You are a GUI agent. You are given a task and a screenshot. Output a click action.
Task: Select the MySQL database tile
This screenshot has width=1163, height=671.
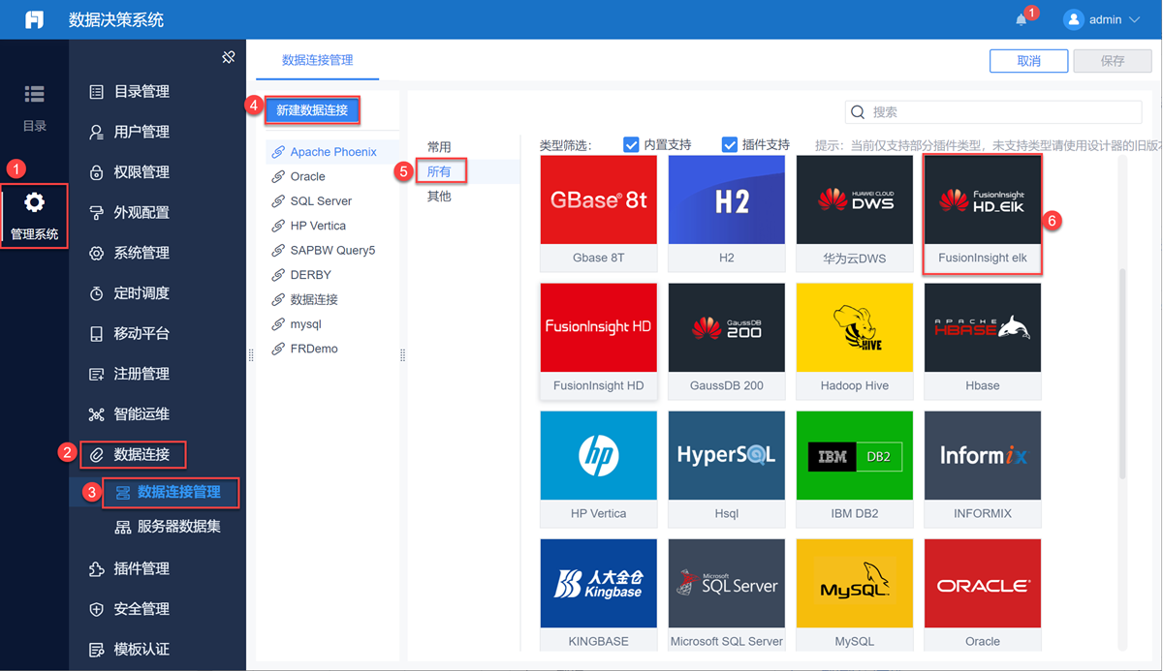(855, 595)
